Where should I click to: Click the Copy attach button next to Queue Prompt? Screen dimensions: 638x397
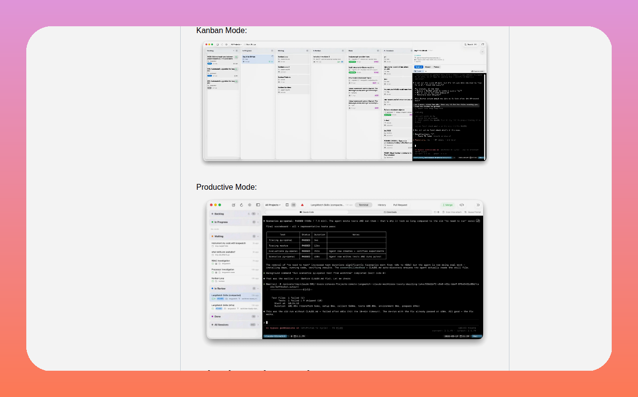(x=451, y=212)
